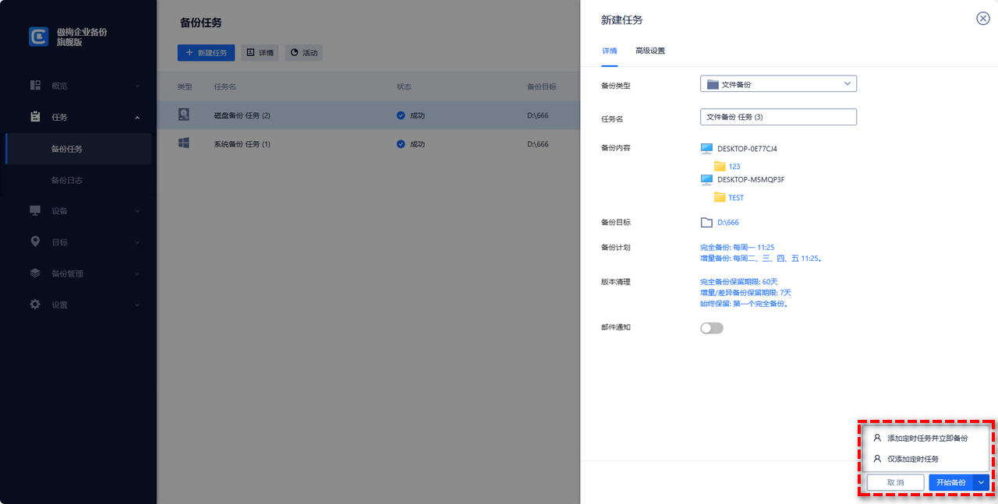This screenshot has height=504, width=998.
Task: Click the 备份管理 layers icon
Action: (x=35, y=273)
